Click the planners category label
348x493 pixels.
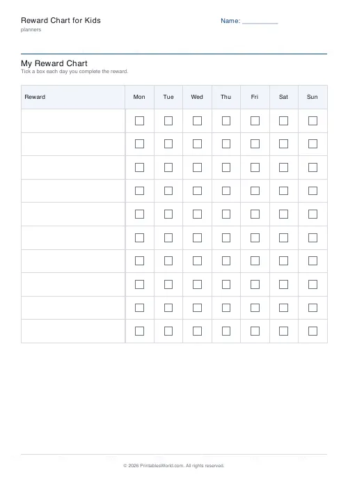(x=31, y=29)
